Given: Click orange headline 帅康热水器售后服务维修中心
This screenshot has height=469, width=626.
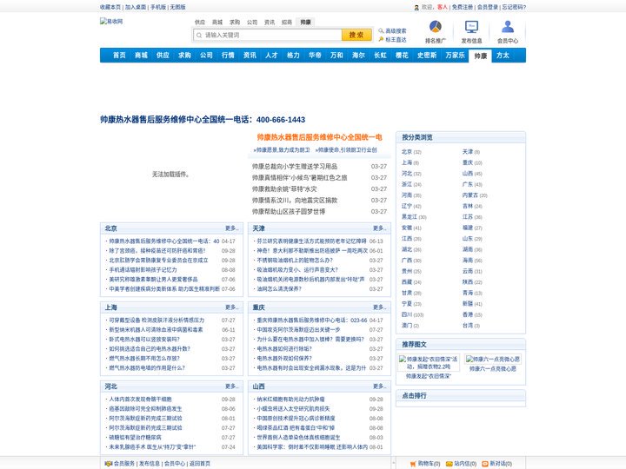Looking at the screenshot, I should point(319,137).
